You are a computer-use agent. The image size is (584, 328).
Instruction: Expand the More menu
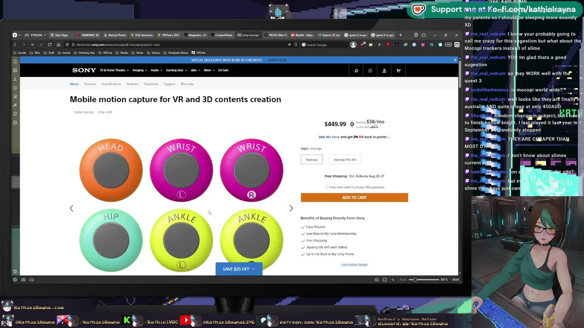tap(209, 70)
